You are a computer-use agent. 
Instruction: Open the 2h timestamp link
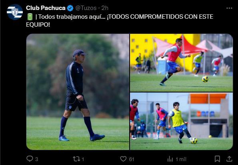[x=105, y=8]
